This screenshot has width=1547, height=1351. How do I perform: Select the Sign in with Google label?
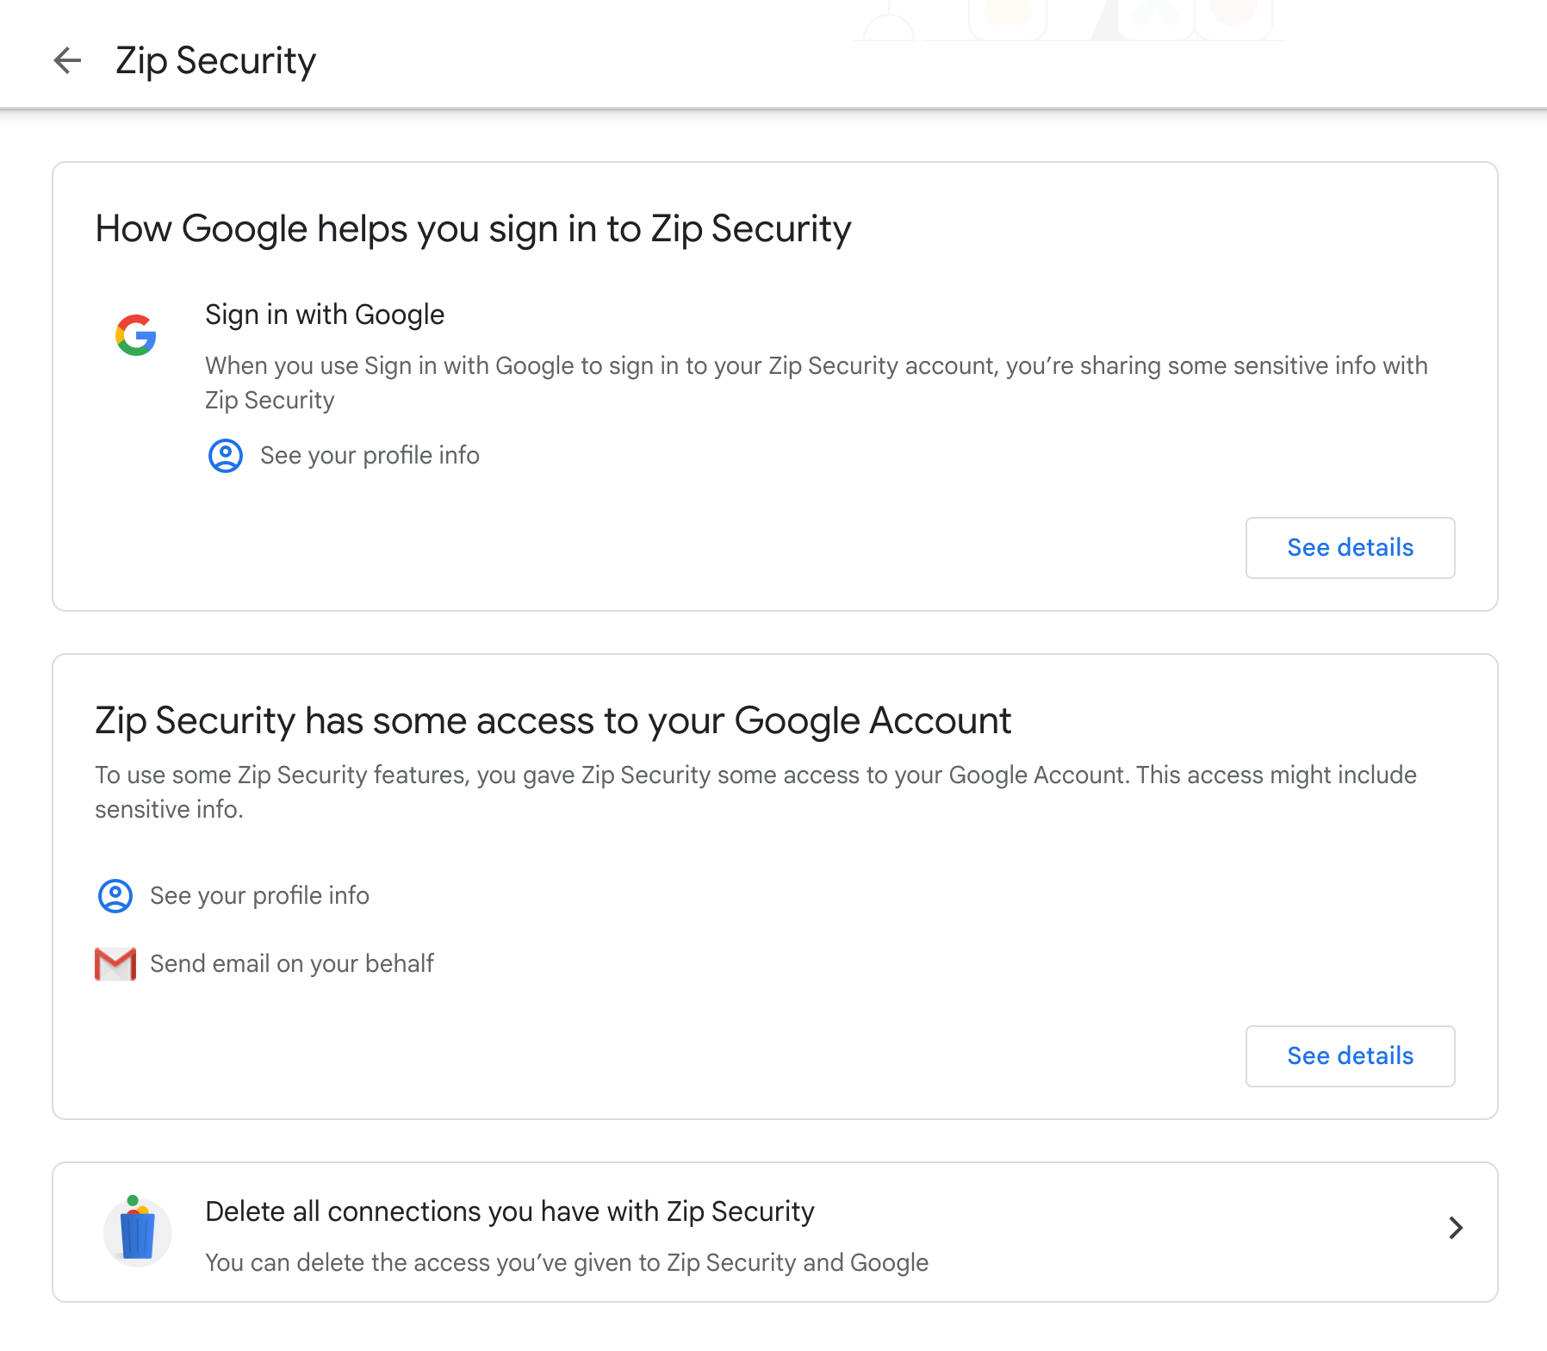(325, 314)
